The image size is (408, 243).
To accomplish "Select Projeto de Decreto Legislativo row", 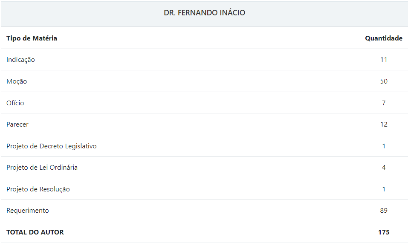I will [x=204, y=146].
